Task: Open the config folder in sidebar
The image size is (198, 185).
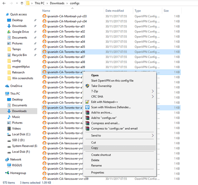Action: point(16,61)
